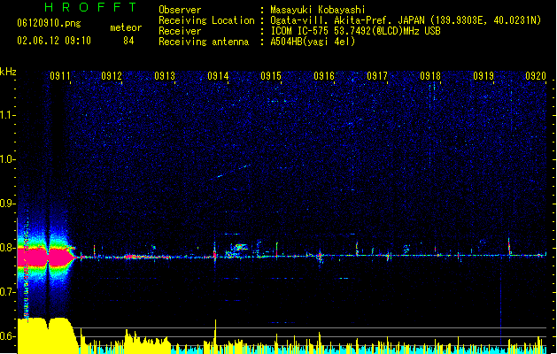Click the 0.7 kHz axis label

pos(7,292)
